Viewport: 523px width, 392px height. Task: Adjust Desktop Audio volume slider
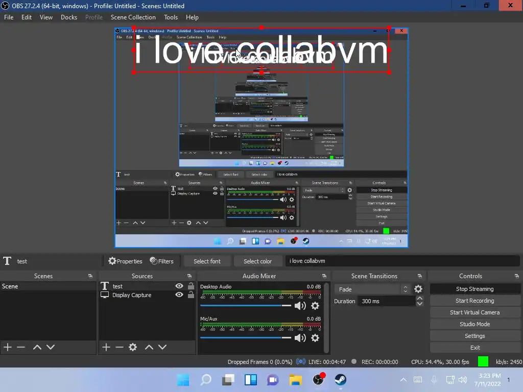[246, 305]
